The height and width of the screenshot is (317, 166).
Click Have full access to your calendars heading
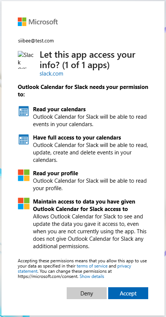77,138
